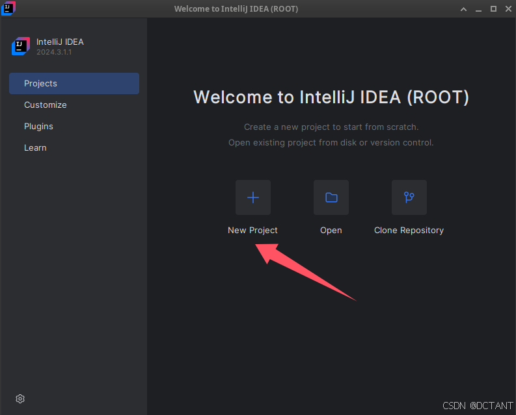Click 'Welcome to IntelliJ IDEA (ROOT)' heading
The width and height of the screenshot is (516, 415).
click(331, 97)
